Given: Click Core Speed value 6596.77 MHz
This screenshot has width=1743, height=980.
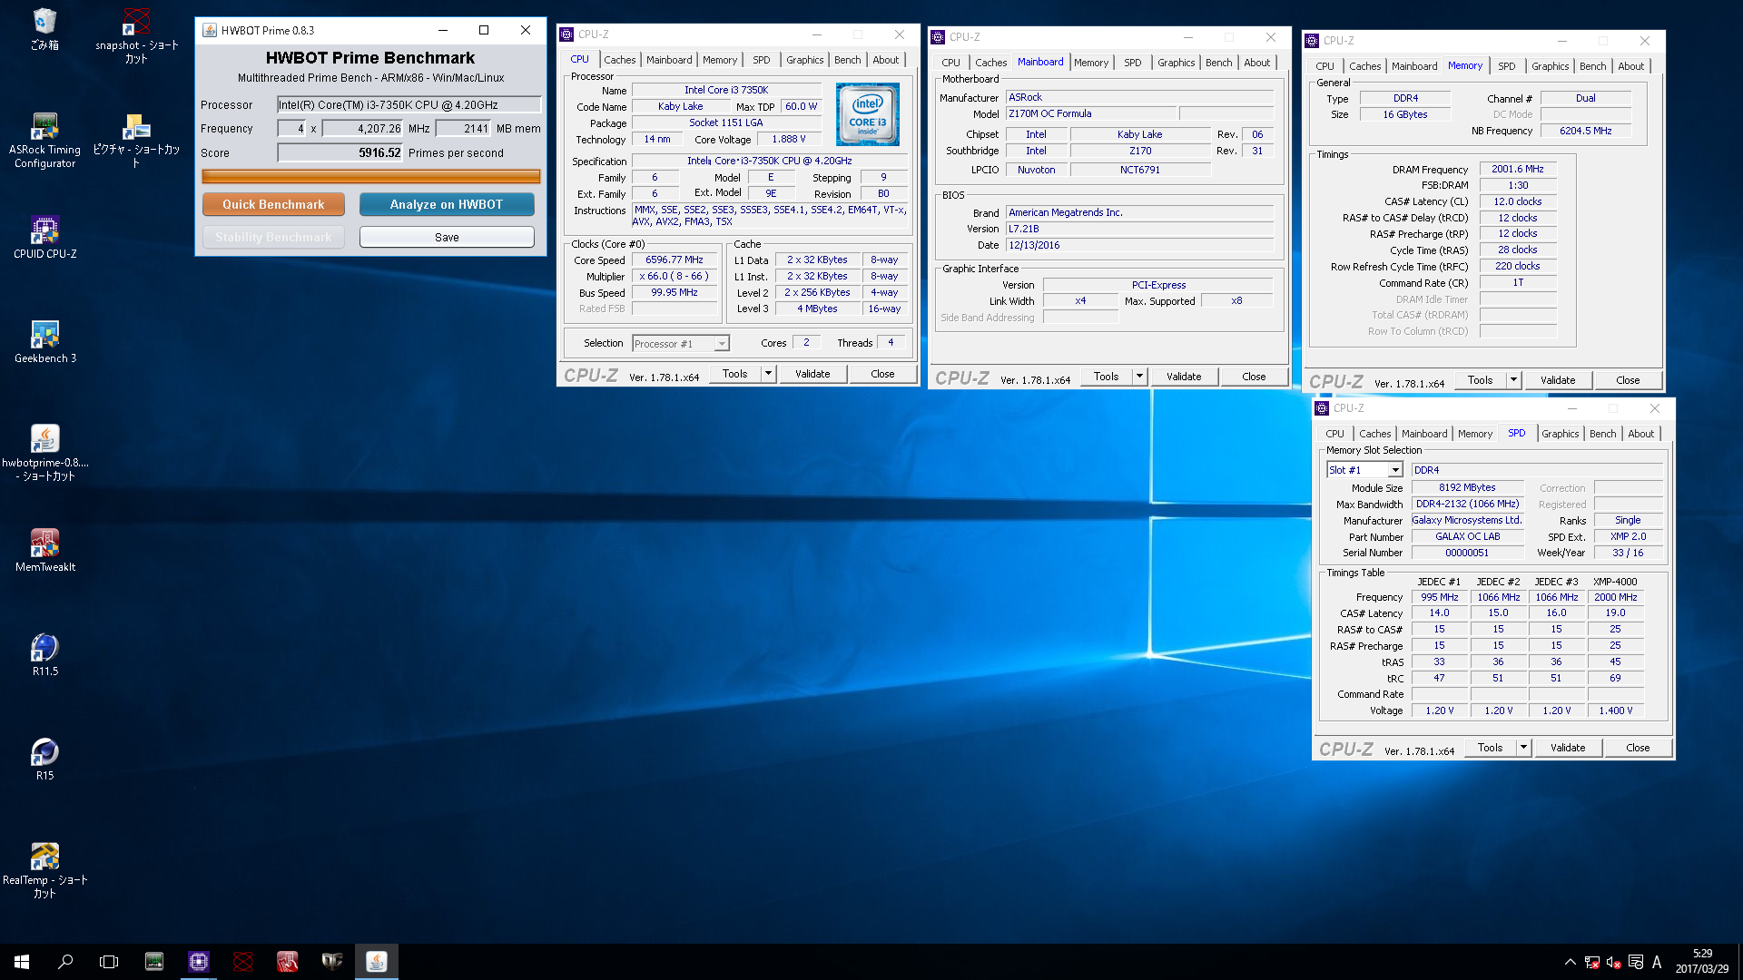Looking at the screenshot, I should click(675, 260).
